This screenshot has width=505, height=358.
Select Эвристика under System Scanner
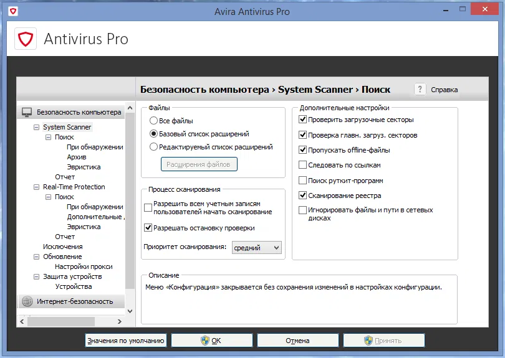click(84, 167)
